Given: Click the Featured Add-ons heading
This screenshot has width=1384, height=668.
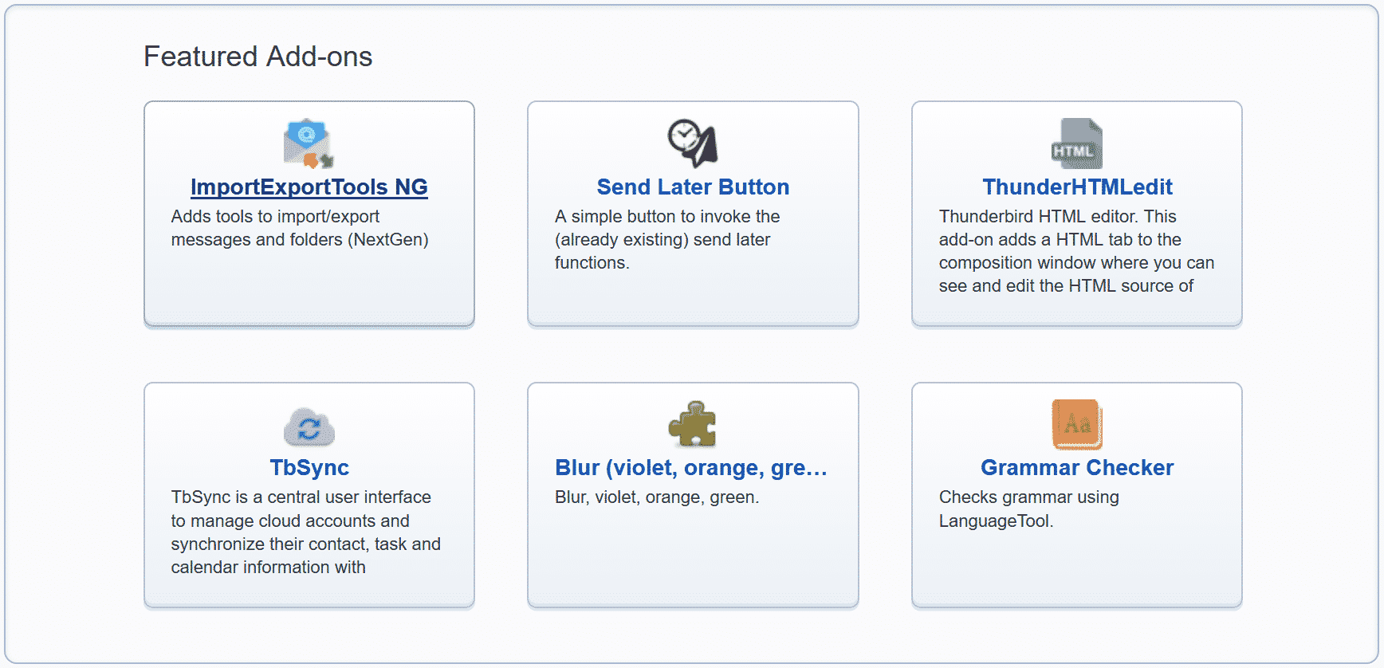Looking at the screenshot, I should tap(258, 57).
